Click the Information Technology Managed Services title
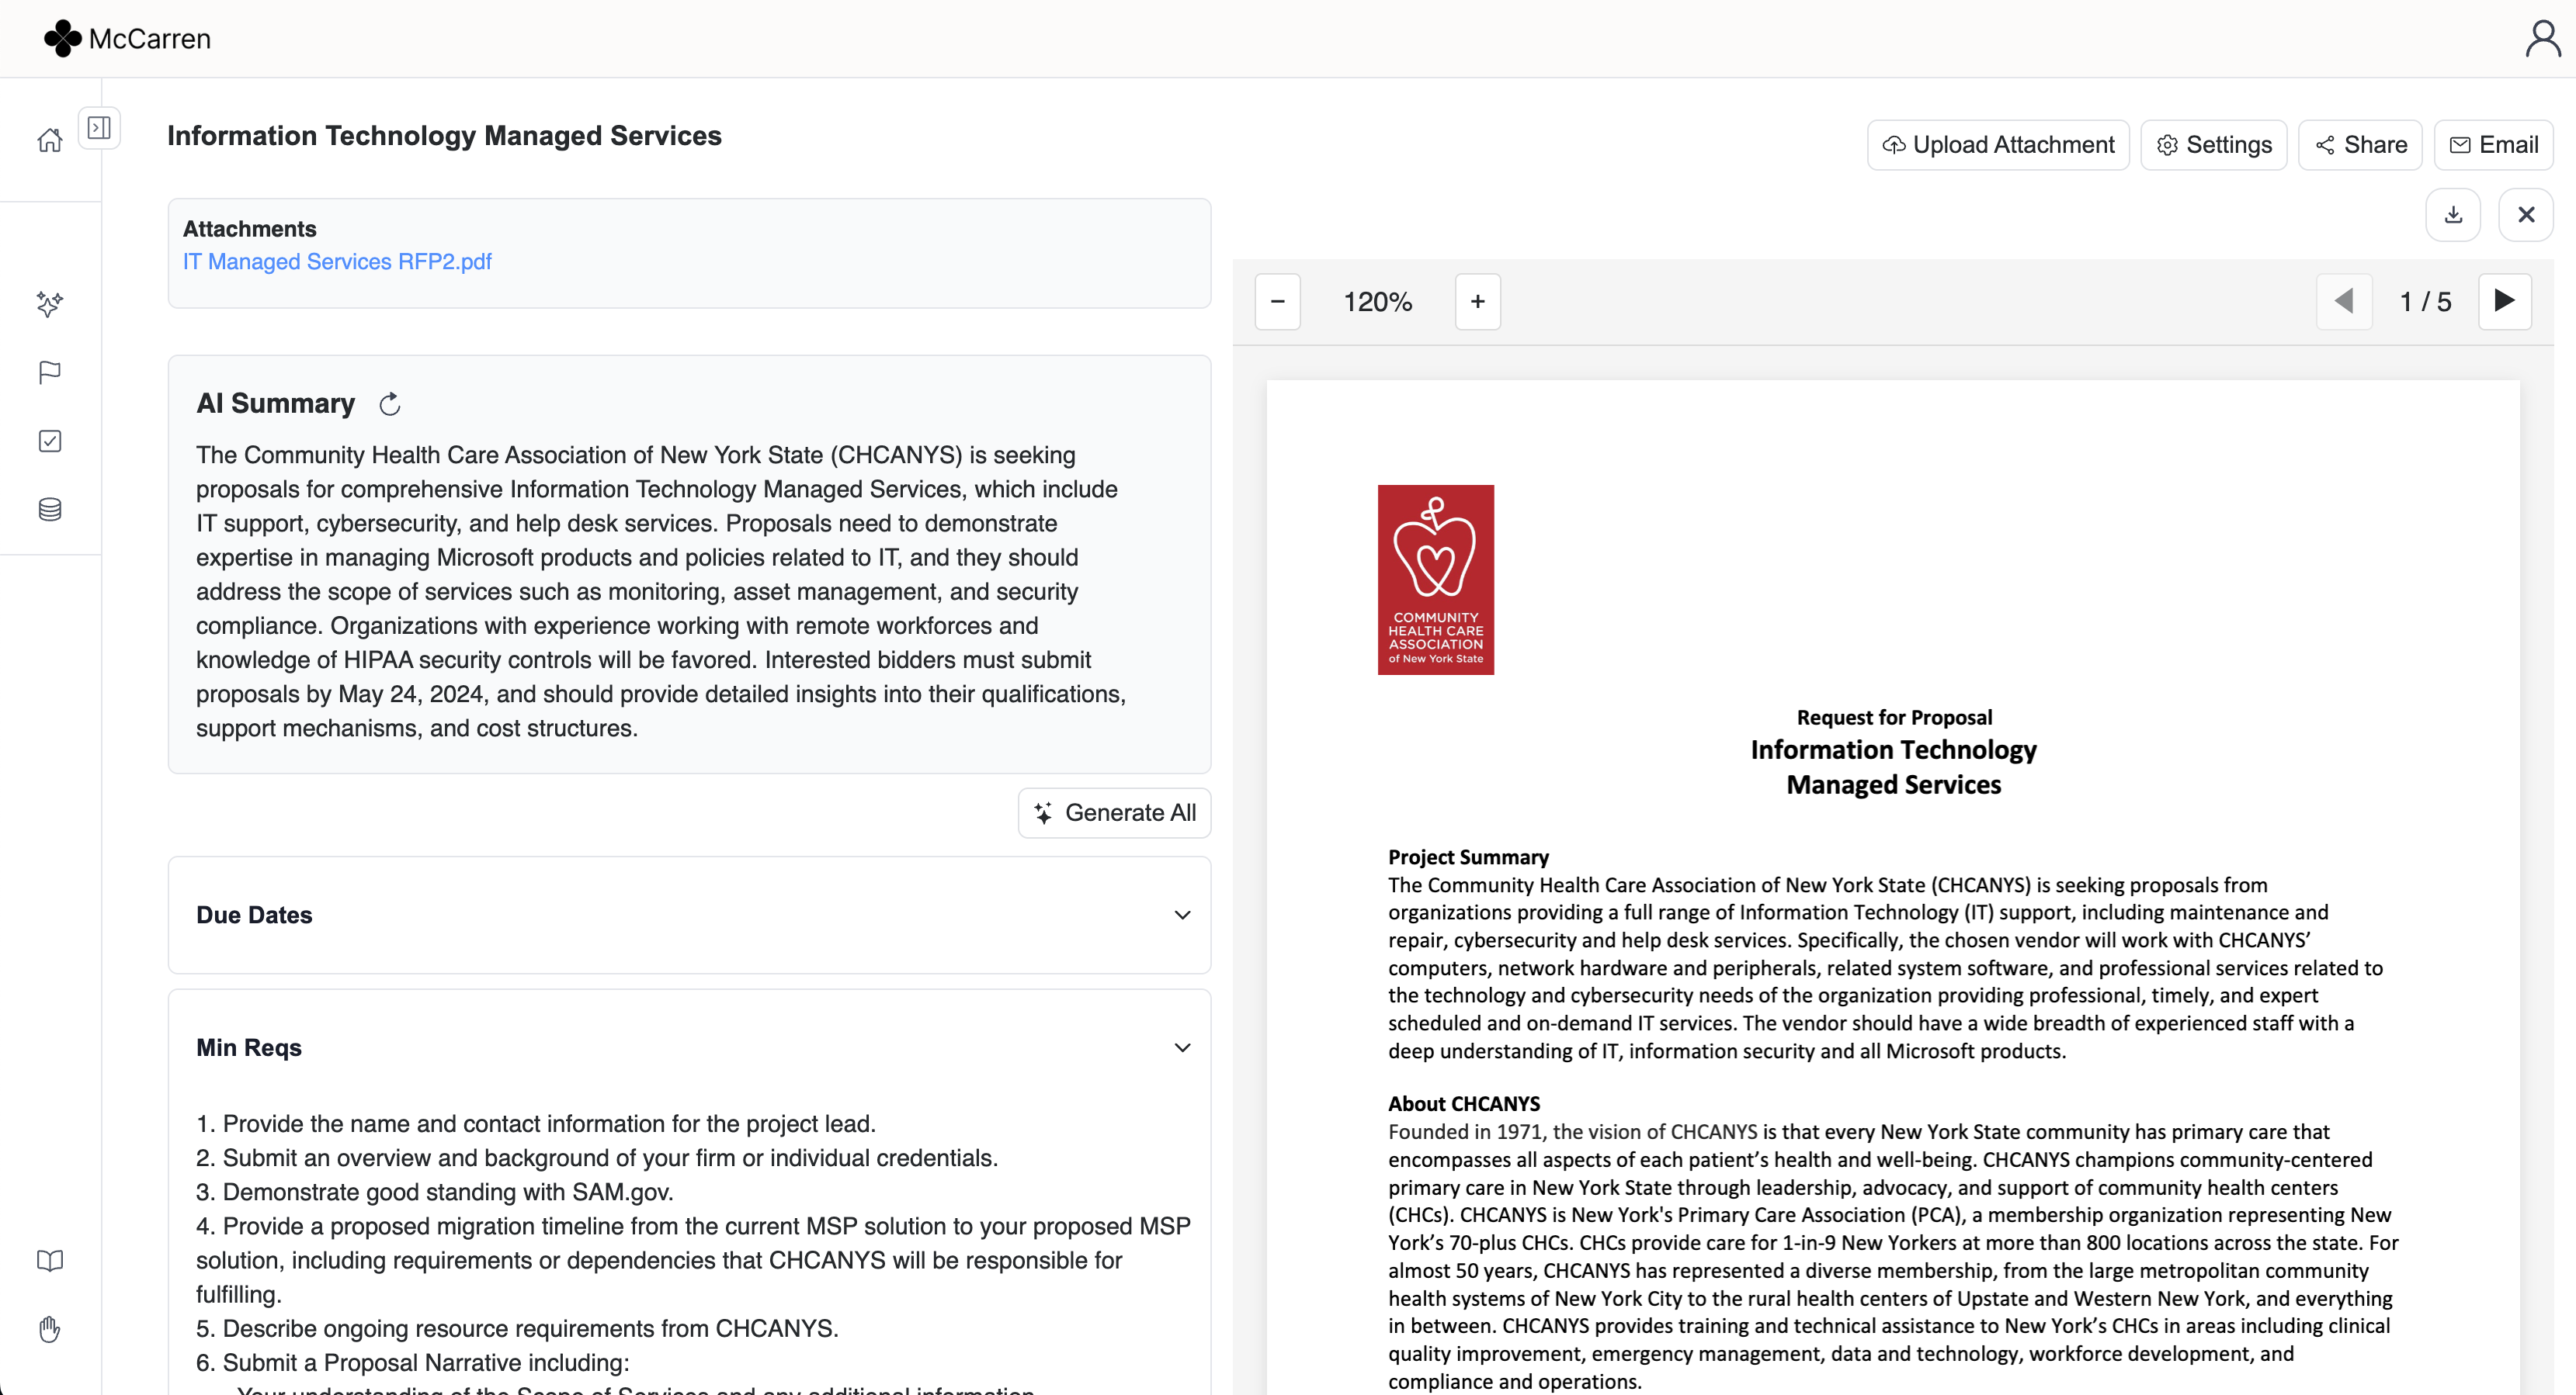The height and width of the screenshot is (1395, 2576). pos(444,136)
